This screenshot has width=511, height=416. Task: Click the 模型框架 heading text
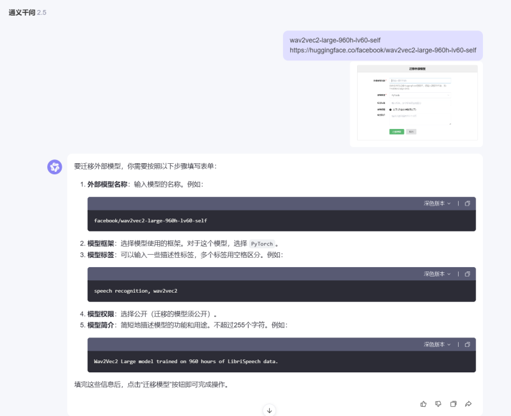[101, 243]
